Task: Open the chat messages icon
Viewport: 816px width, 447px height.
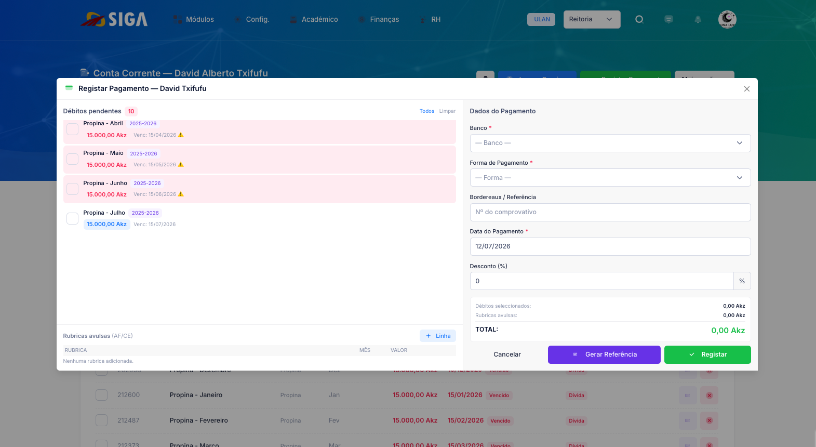Action: [x=668, y=19]
